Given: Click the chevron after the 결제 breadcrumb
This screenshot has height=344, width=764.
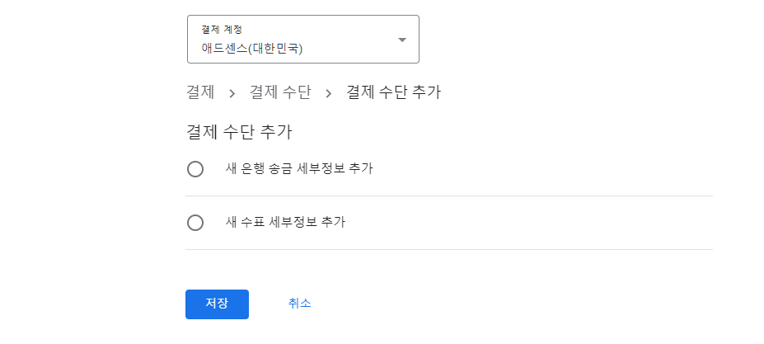Looking at the screenshot, I should click(232, 93).
